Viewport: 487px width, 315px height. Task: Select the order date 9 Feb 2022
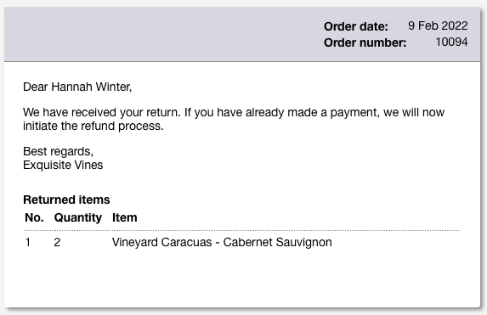pyautogui.click(x=438, y=25)
